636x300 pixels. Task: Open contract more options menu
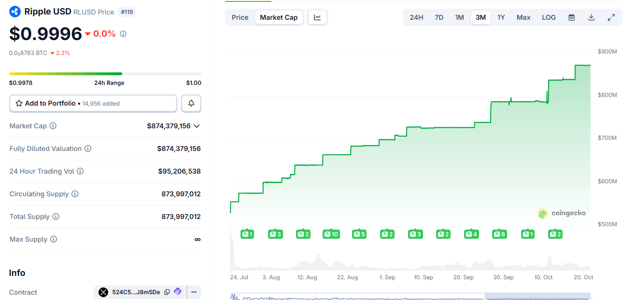(x=194, y=292)
